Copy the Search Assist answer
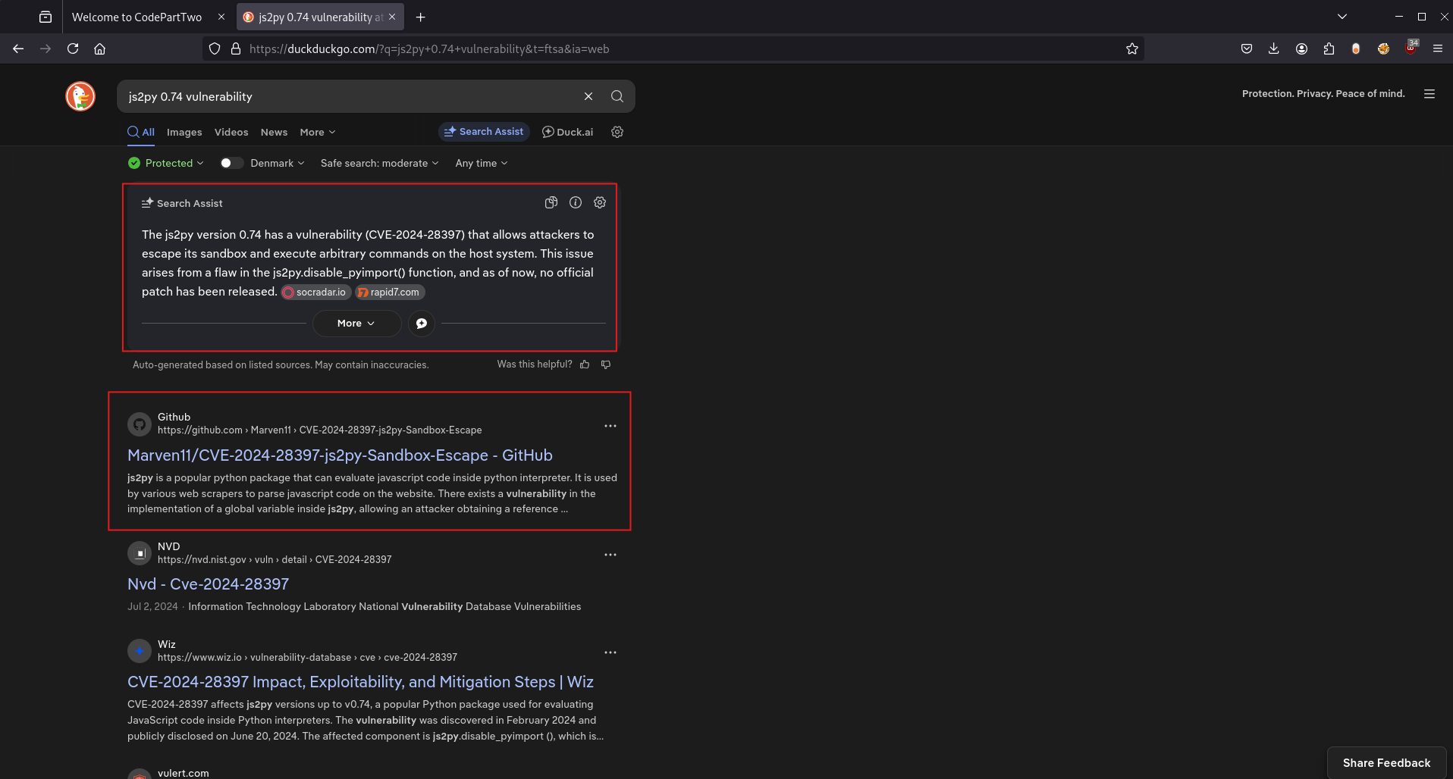Image resolution: width=1453 pixels, height=779 pixels. pos(551,202)
